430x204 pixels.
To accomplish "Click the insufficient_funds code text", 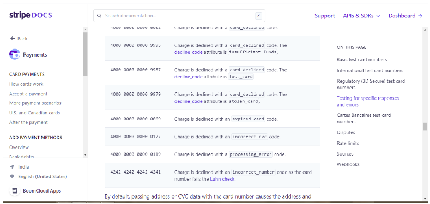I will coord(252,52).
